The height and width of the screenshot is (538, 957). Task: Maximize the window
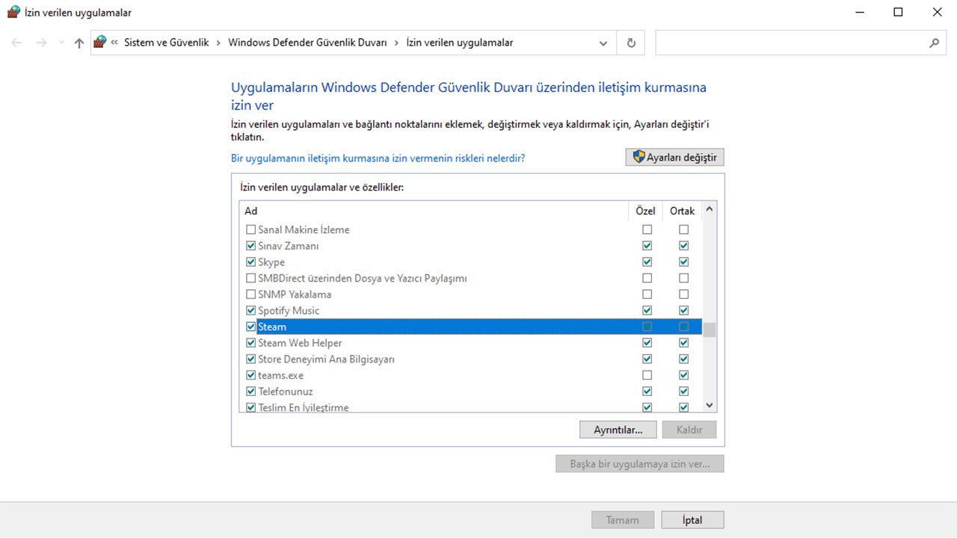(898, 12)
